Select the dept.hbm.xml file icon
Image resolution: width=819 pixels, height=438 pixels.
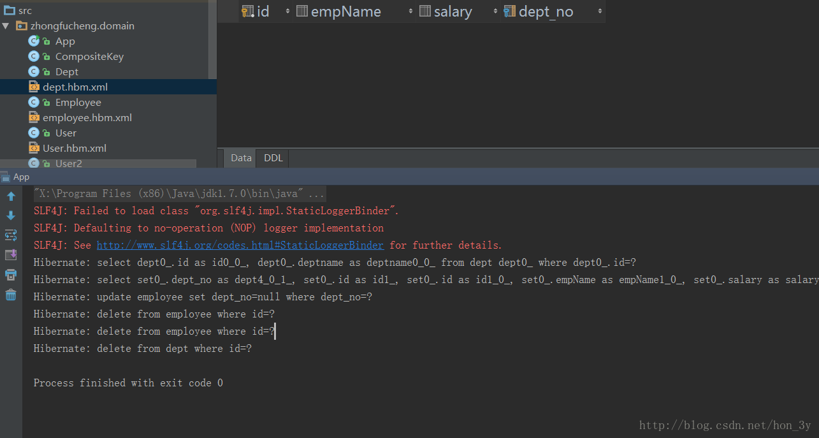[x=34, y=87]
